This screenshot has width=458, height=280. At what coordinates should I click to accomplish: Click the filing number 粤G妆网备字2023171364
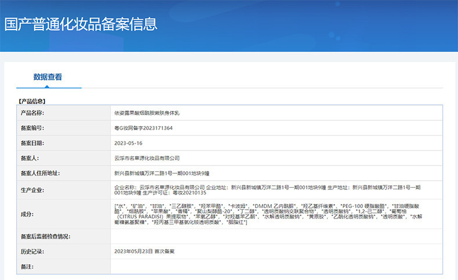click(144, 128)
